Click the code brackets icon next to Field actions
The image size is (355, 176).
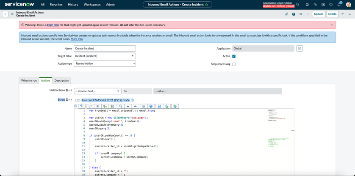pos(71,90)
